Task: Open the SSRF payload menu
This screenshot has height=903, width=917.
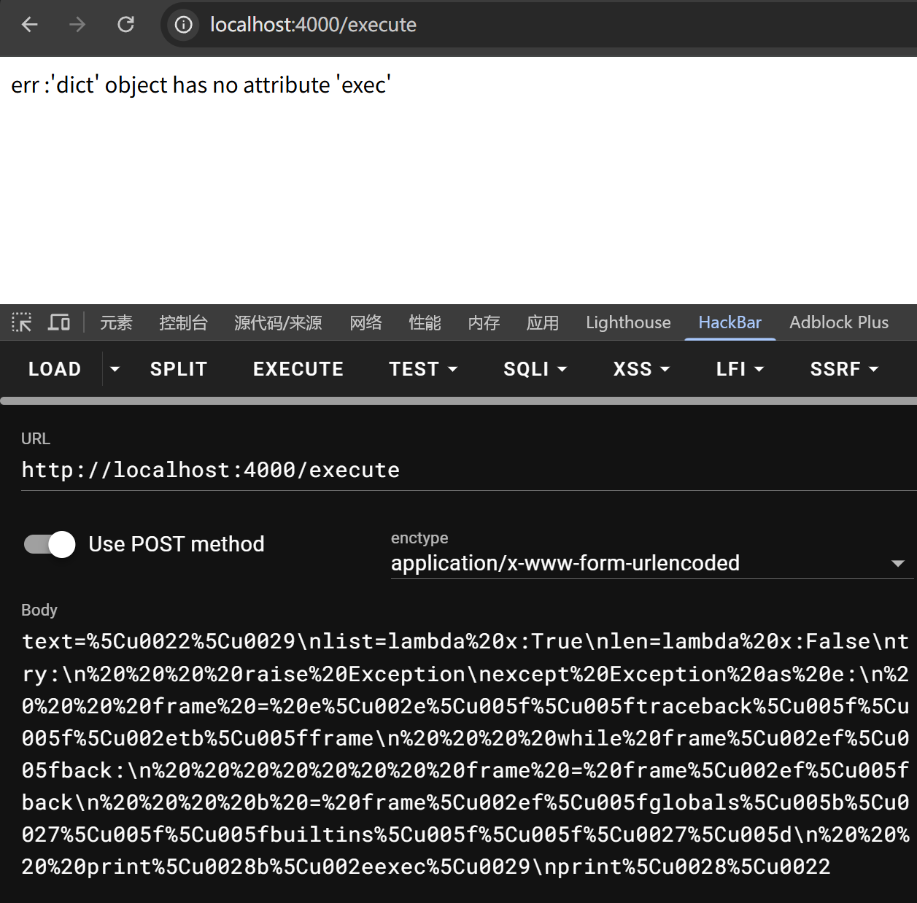Action: coord(843,369)
